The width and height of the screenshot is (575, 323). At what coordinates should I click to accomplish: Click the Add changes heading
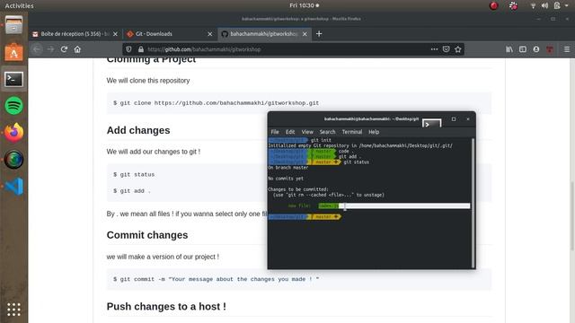point(138,130)
